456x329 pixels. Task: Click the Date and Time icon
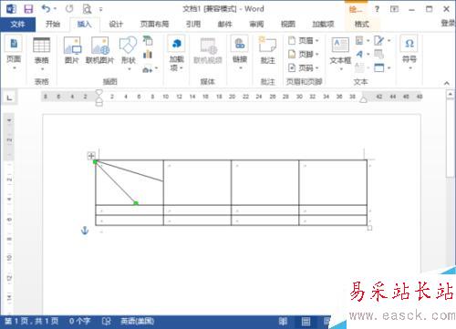pyautogui.click(x=378, y=55)
